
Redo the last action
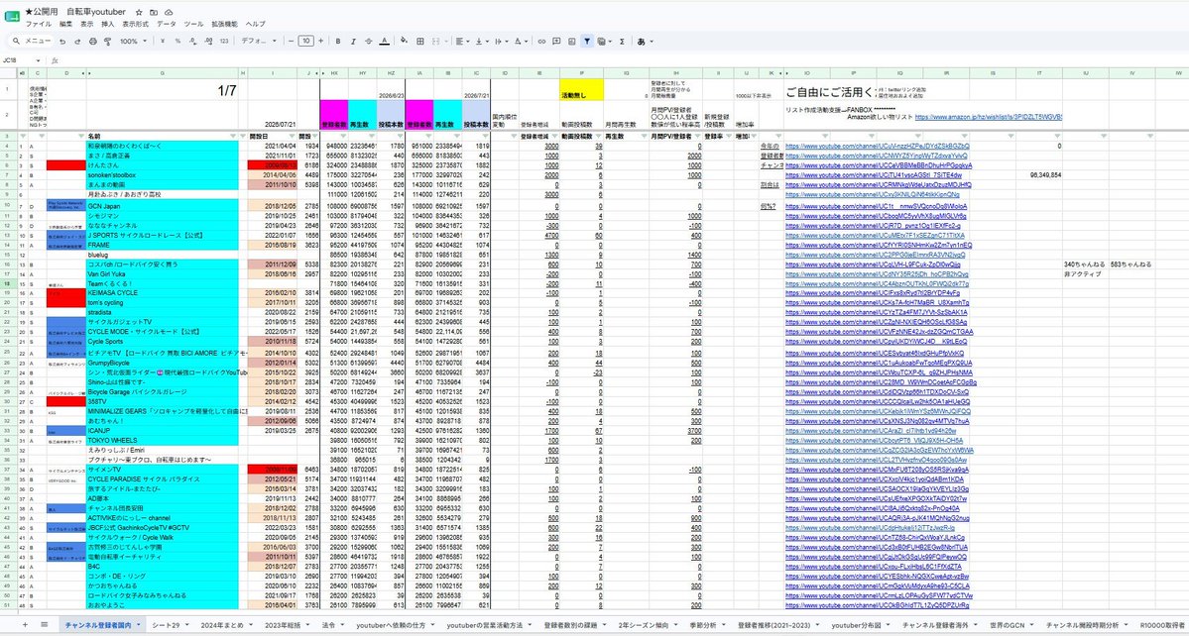77,41
